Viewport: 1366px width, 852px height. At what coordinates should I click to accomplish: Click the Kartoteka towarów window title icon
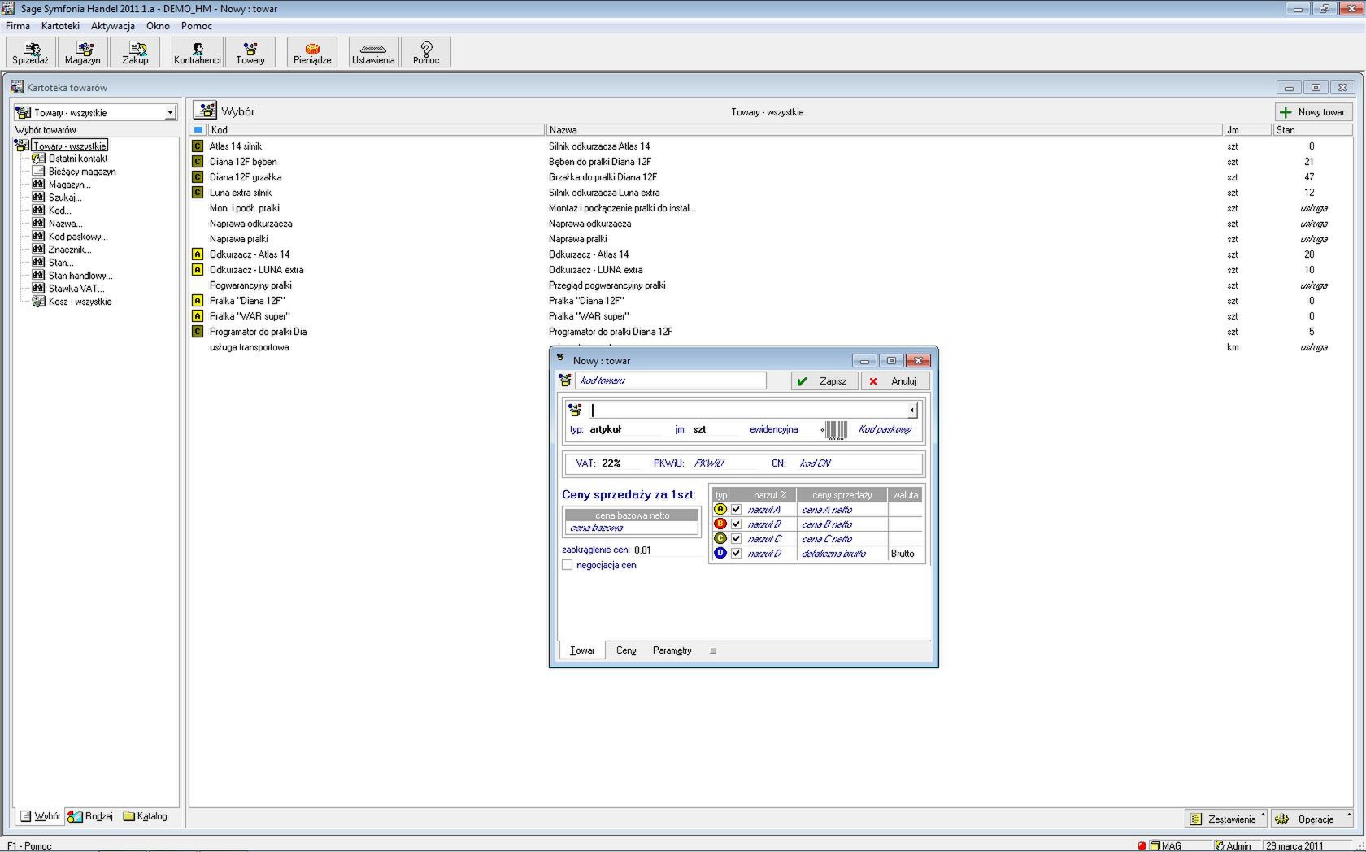(x=17, y=87)
